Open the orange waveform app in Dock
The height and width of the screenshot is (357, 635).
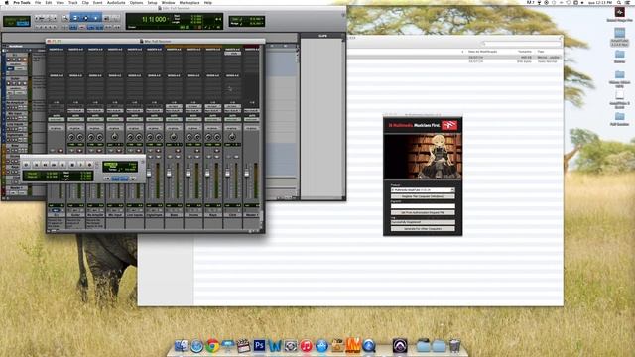coord(353,345)
